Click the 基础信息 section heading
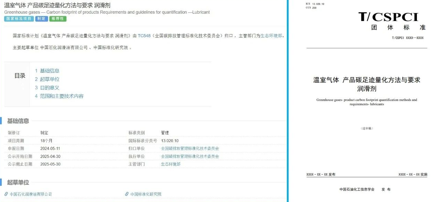Image resolution: width=437 pixels, height=202 pixels. (x=18, y=121)
